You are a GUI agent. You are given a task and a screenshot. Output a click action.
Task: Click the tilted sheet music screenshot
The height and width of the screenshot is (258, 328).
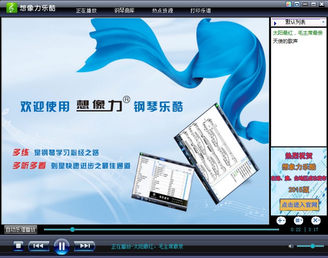[216, 153]
